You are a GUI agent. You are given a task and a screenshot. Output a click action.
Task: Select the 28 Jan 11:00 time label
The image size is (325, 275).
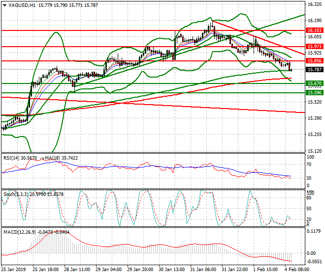(x=77, y=270)
